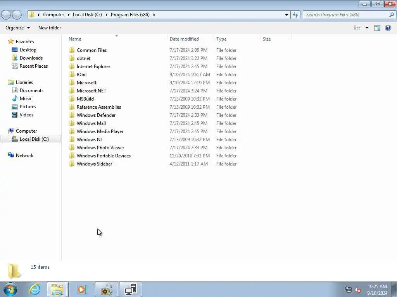Show the preview pane icon
The width and height of the screenshot is (397, 297).
pyautogui.click(x=377, y=28)
